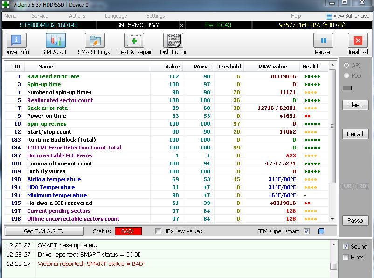Image resolution: width=374 pixels, height=278 pixels.
Task: Click the Get S.M.A.R.T. button
Action: tap(44, 231)
